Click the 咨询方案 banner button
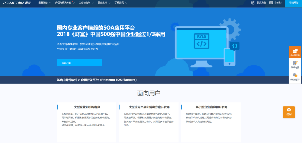302x143 pixels. click(79, 63)
